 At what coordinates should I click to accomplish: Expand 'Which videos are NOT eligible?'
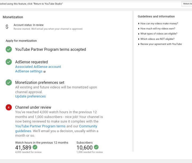point(156,39)
